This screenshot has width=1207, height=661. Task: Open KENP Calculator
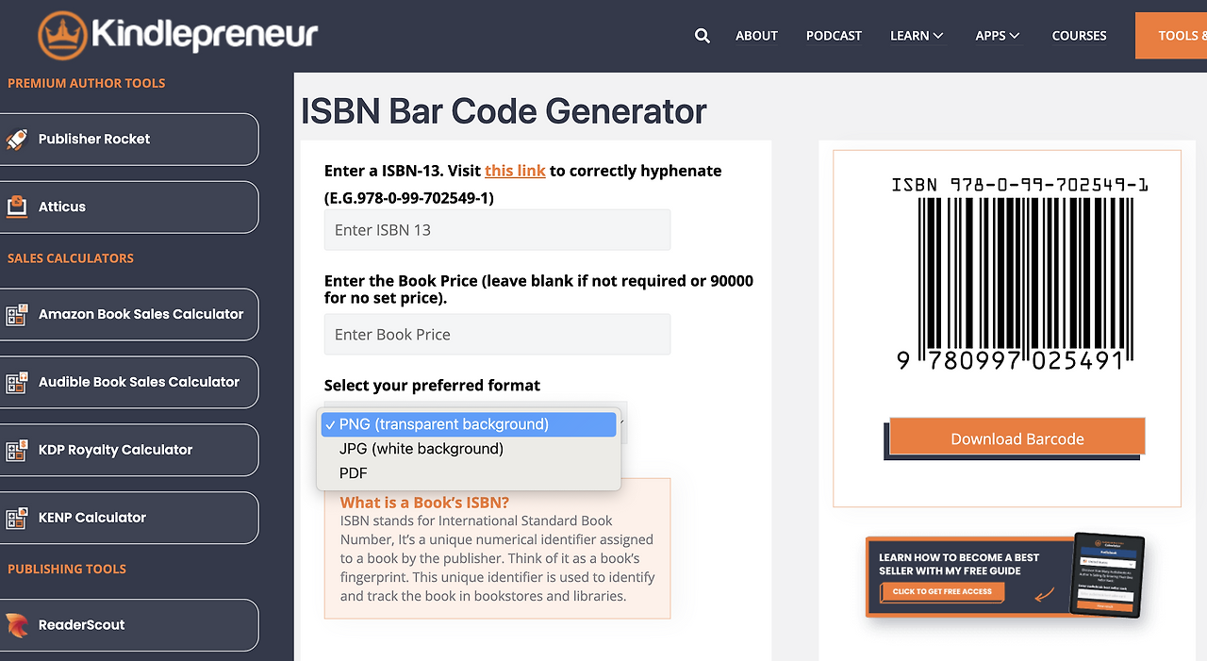pyautogui.click(x=127, y=519)
